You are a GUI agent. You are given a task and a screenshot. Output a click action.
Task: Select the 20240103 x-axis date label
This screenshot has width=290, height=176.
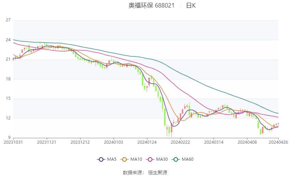point(114,142)
